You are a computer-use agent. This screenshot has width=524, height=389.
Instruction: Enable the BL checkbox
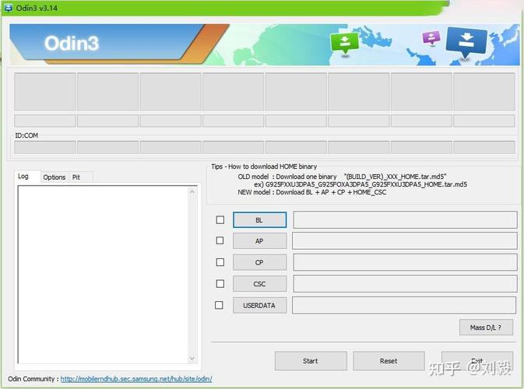coord(220,220)
